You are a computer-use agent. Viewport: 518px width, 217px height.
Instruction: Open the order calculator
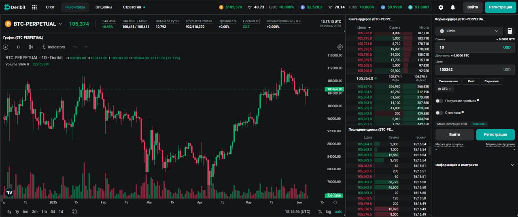[510, 31]
